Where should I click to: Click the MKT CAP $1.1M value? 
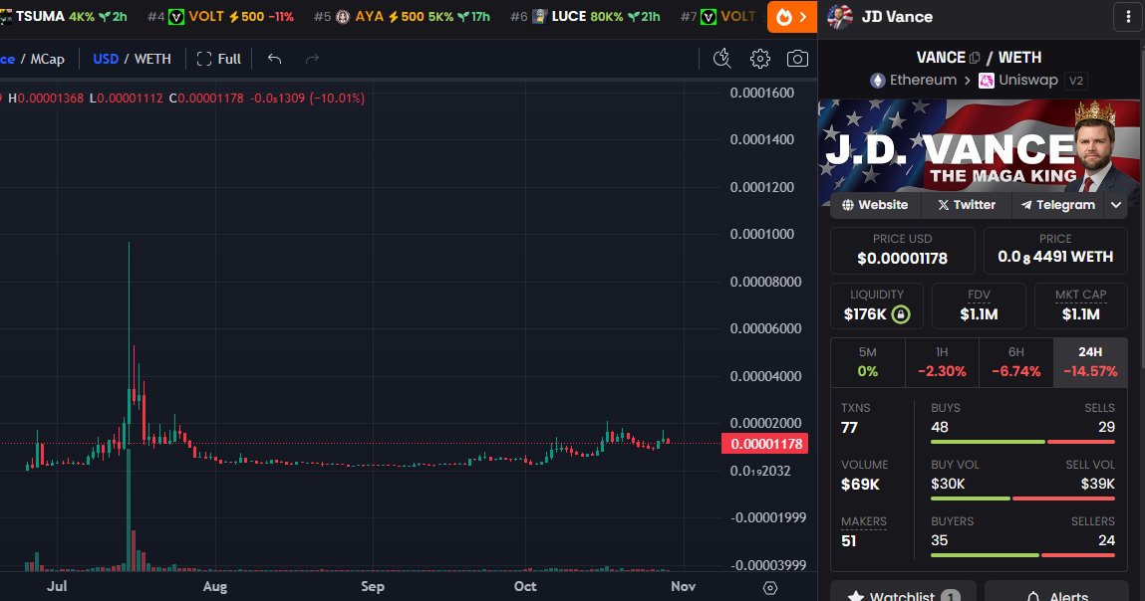[x=1081, y=314]
